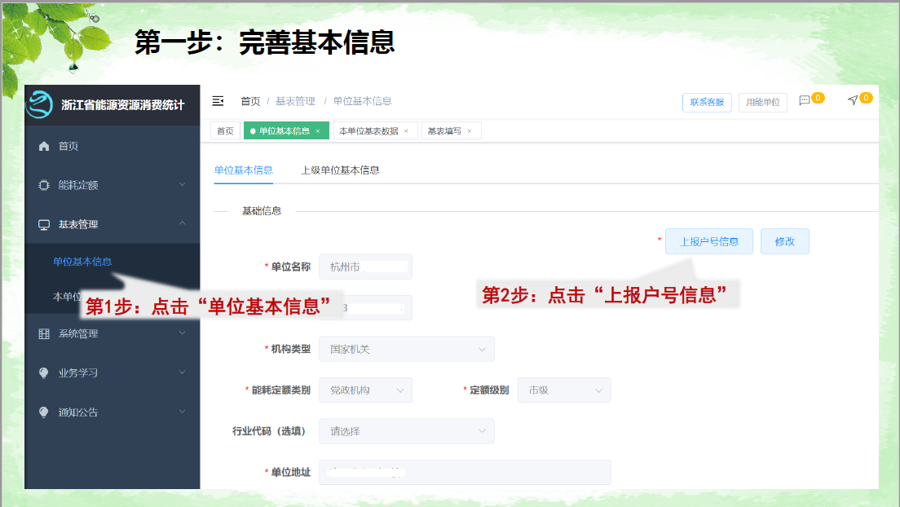
Task: Open the message chat bubble icon
Action: 804,100
